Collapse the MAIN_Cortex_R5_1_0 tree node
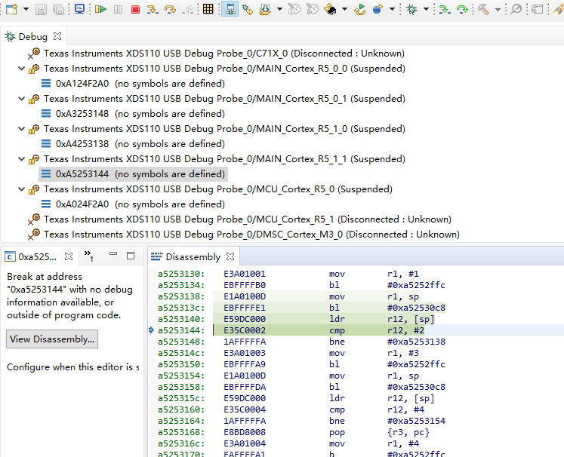This screenshot has width=564, height=457. 22,129
